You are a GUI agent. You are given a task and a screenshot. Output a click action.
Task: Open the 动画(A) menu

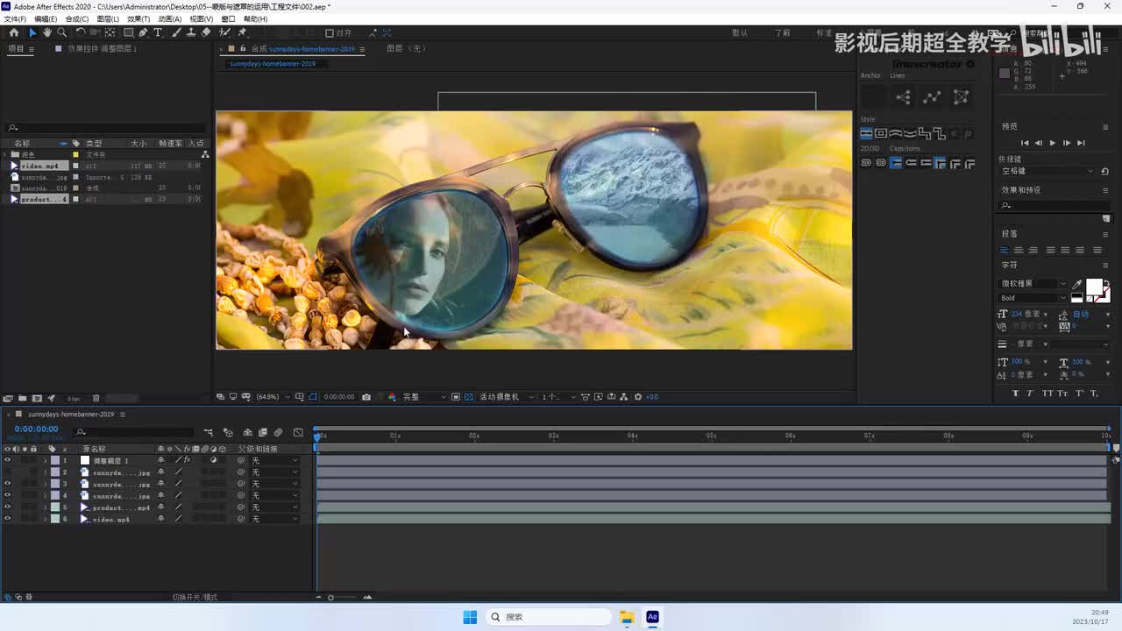point(170,18)
